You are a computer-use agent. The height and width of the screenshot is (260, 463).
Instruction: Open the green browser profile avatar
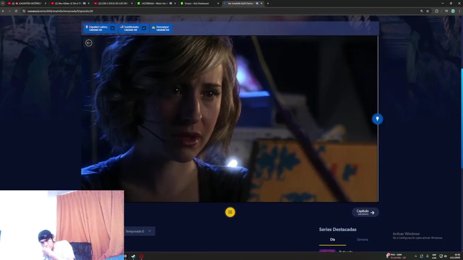pyautogui.click(x=453, y=11)
